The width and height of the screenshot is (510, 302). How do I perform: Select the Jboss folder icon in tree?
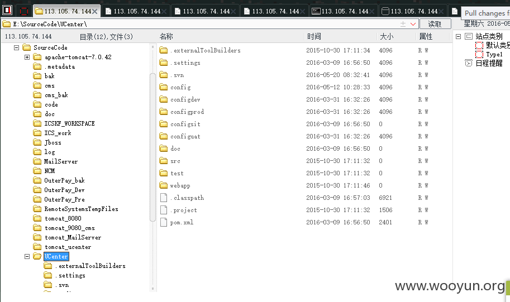(37, 142)
